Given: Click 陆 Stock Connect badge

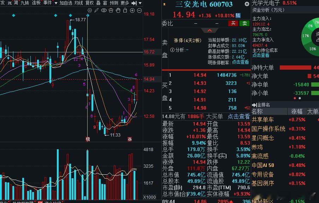Looking at the screenshot, I should (x=238, y=16).
